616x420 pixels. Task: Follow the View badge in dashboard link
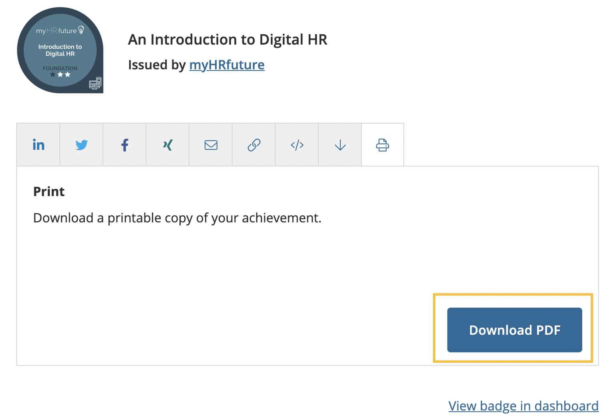point(523,406)
